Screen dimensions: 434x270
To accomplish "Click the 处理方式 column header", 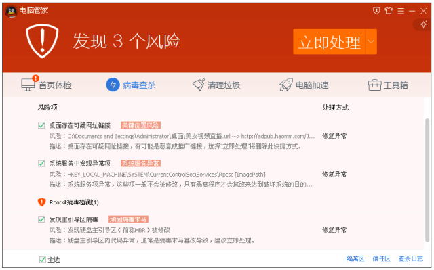I will coord(335,108).
